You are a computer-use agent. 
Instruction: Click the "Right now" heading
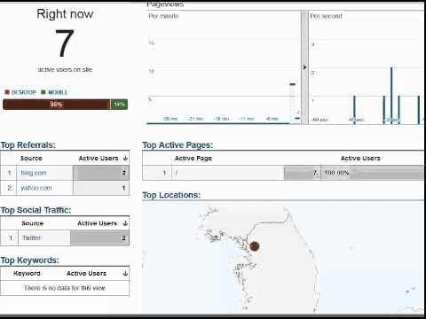(65, 14)
